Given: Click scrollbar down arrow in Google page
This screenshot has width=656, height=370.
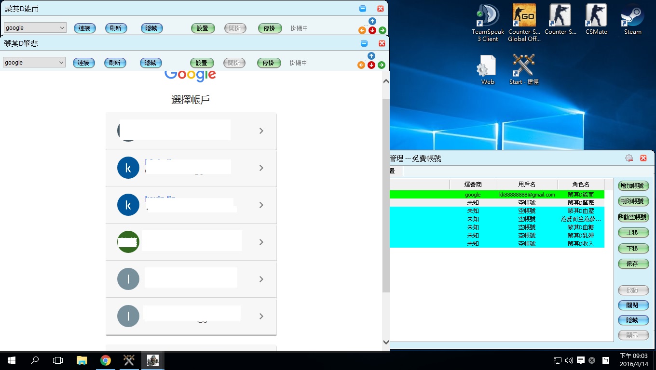Looking at the screenshot, I should click(x=385, y=343).
